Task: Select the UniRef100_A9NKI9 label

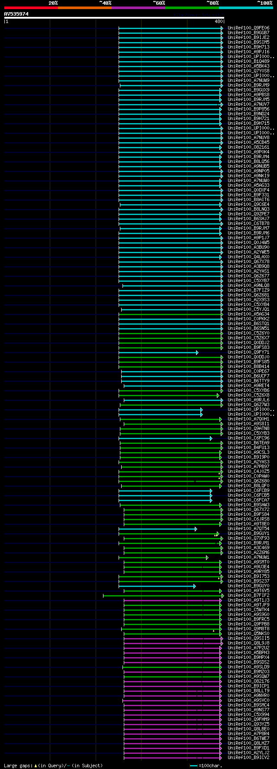Action: click(248, 176)
